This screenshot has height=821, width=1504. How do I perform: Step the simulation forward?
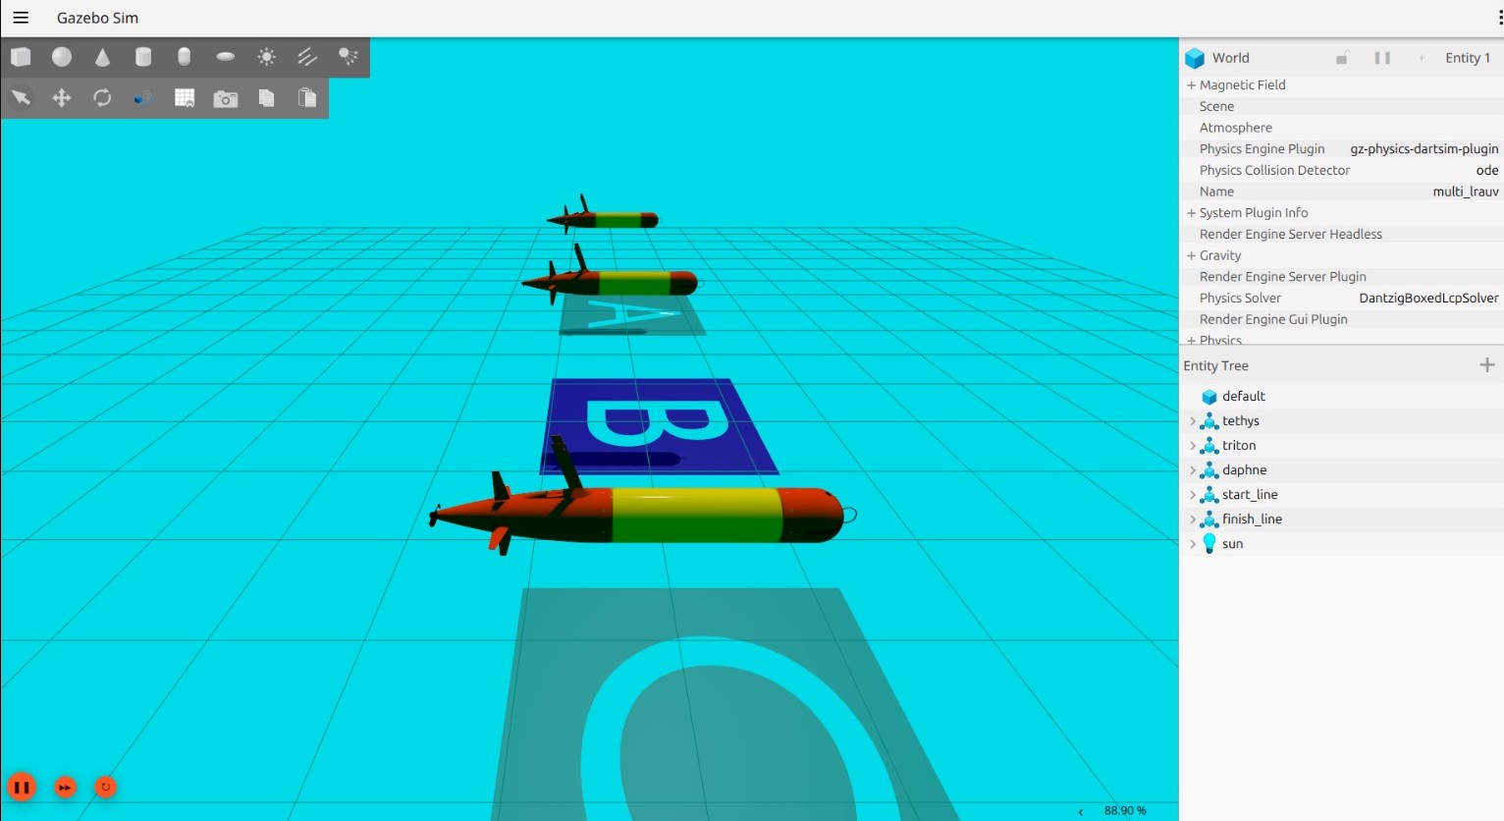(x=65, y=787)
